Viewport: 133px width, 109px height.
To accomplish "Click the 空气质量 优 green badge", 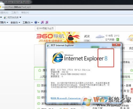I will pyautogui.click(x=118, y=40).
